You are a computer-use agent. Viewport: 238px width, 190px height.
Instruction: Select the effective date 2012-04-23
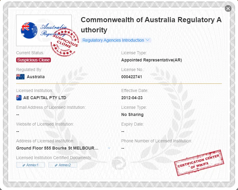point(132,98)
